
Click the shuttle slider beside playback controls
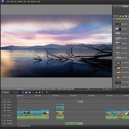tap(89, 89)
